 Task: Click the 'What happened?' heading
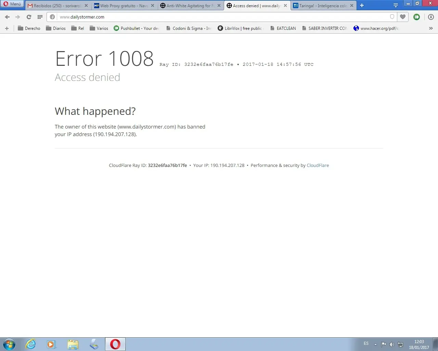pyautogui.click(x=95, y=111)
